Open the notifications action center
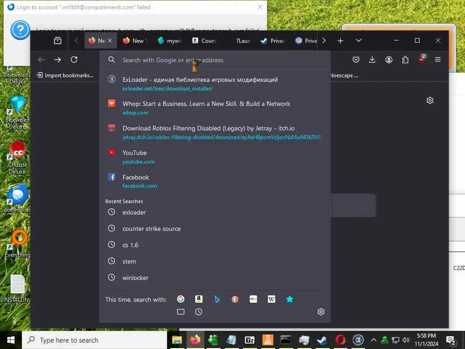The height and width of the screenshot is (349, 465). 451,340
